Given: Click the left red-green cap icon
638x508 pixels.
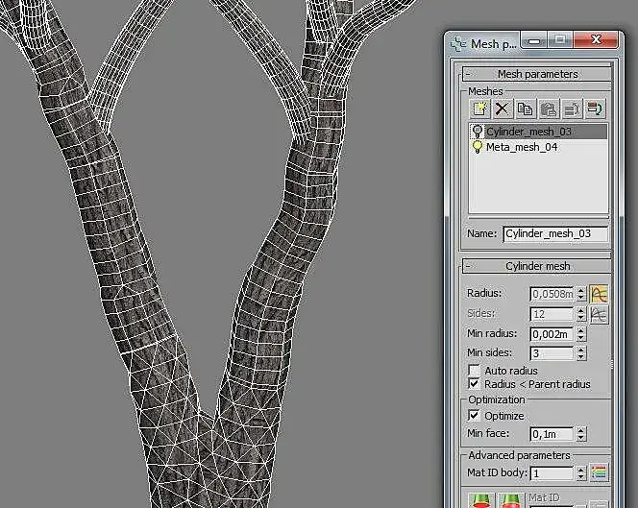Looking at the screenshot, I should (481, 500).
